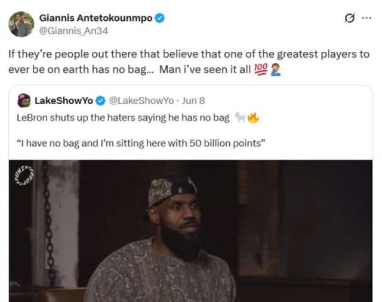Image resolution: width=382 pixels, height=302 pixels.
Task: Click Giannis Antetokounmpo's profile avatar
Action: click(x=21, y=24)
